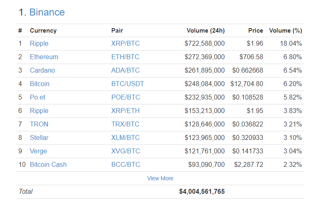Open the Verge currency link
This screenshot has width=330, height=206.
coord(38,151)
